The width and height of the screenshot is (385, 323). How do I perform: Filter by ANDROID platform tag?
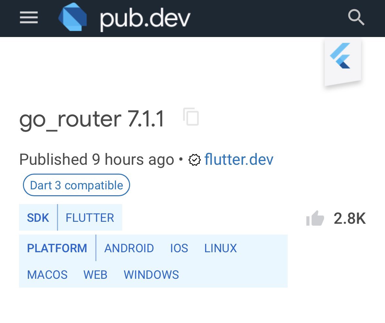(x=129, y=248)
